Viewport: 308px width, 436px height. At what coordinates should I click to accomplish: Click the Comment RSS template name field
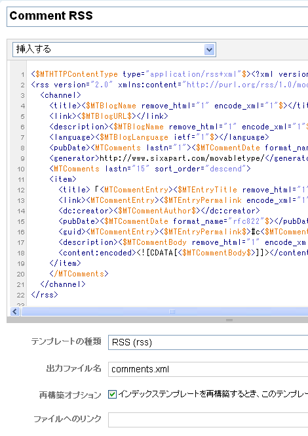157,16
